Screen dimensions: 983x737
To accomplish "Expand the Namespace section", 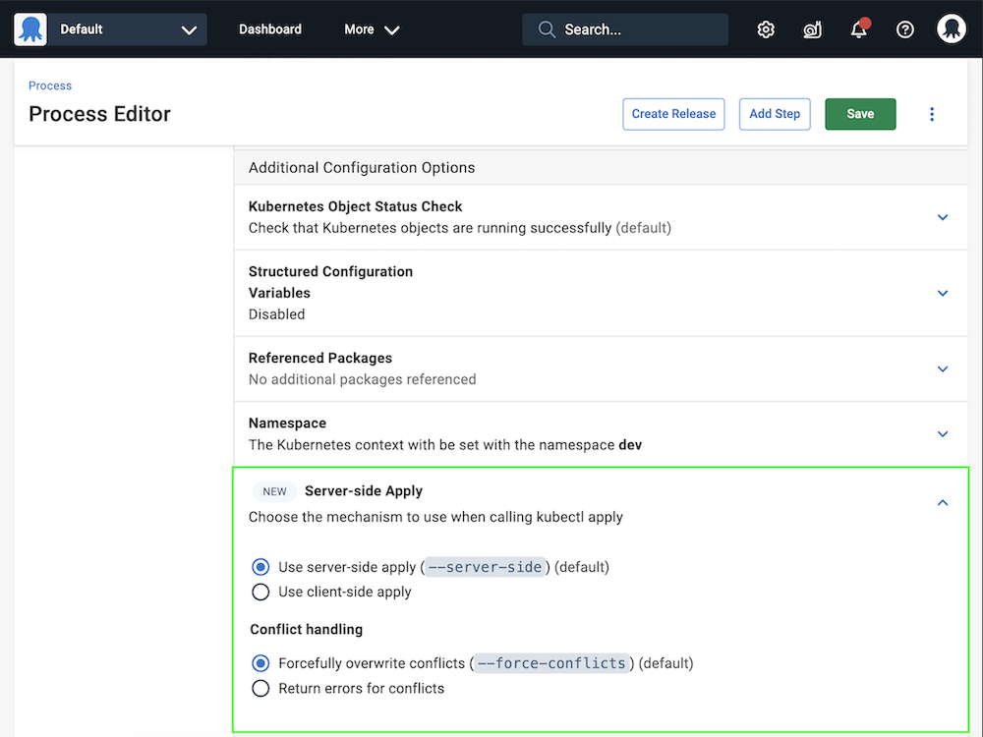I will pos(943,434).
